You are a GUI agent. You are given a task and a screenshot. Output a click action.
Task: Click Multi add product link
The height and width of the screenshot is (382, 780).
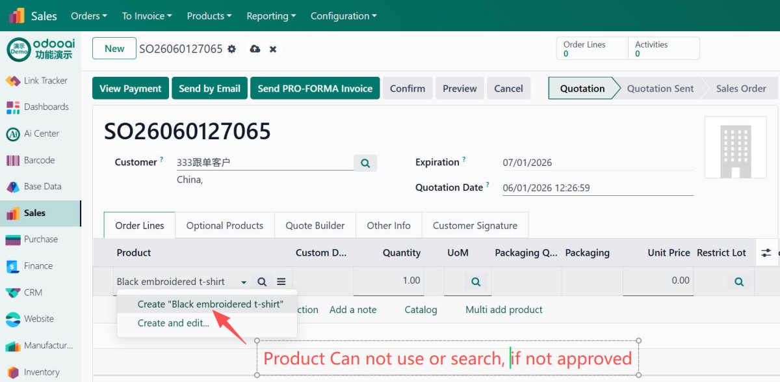coord(504,310)
